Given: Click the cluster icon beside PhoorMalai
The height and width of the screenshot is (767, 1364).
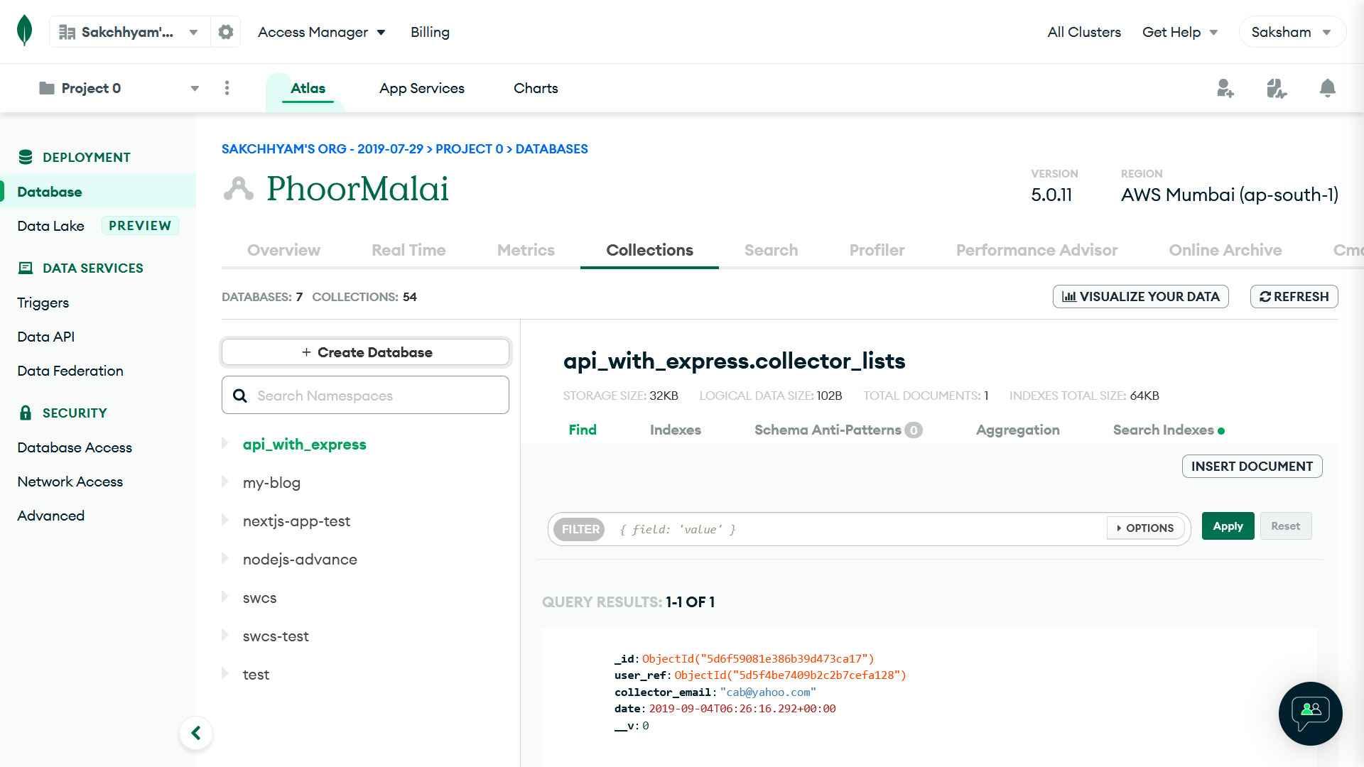Looking at the screenshot, I should point(239,189).
